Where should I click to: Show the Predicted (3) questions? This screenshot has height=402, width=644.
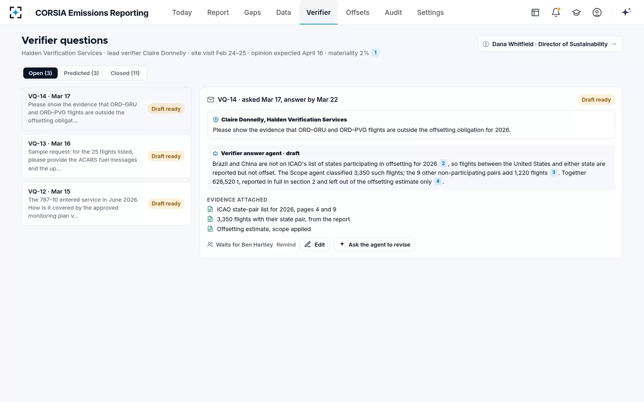point(81,73)
